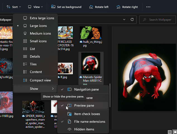Select Marvels-SpiderMan-AR0011C thumbnail
The width and height of the screenshot is (177, 134).
click(91, 63)
